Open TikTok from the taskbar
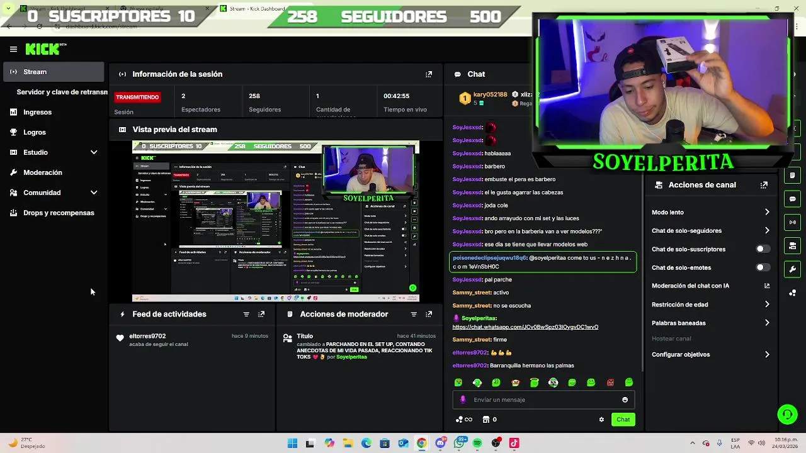Image resolution: width=806 pixels, height=453 pixels. coord(514,443)
